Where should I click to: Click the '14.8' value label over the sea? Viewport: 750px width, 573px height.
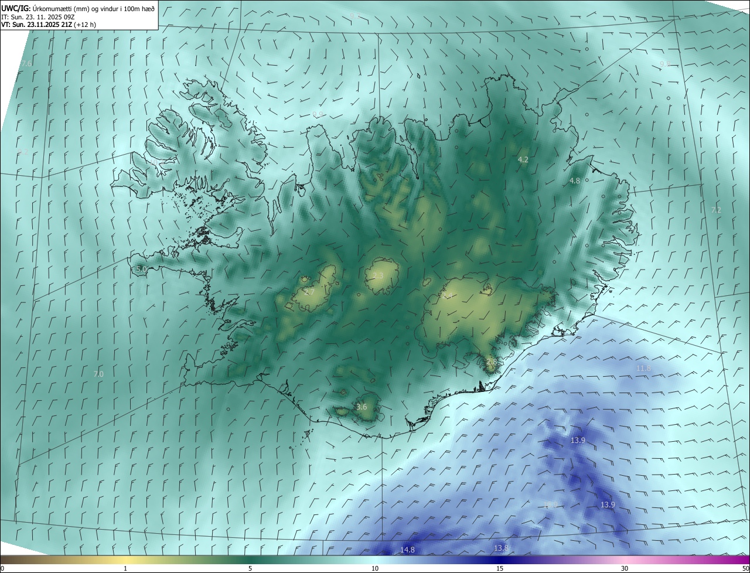pos(407,550)
